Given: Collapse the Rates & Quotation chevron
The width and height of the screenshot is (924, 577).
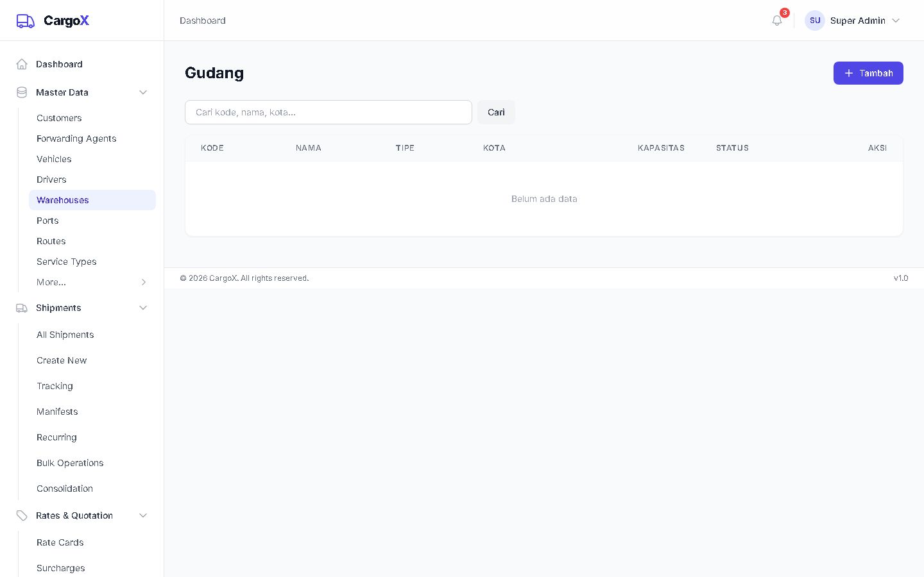Looking at the screenshot, I should [x=143, y=515].
